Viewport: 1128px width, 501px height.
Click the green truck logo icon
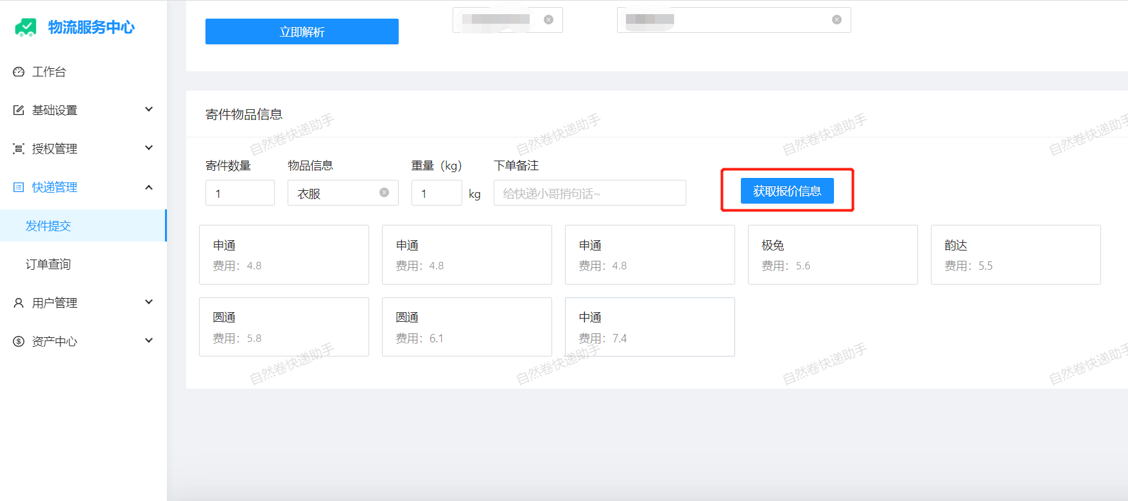tap(26, 27)
